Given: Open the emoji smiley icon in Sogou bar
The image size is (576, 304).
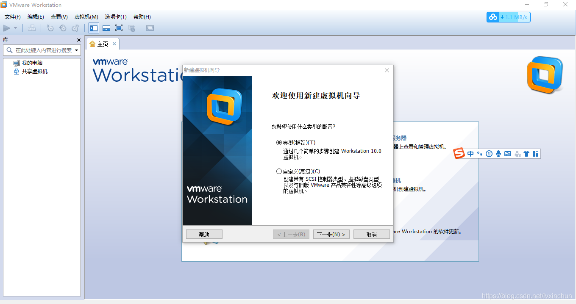Looking at the screenshot, I should tap(489, 154).
